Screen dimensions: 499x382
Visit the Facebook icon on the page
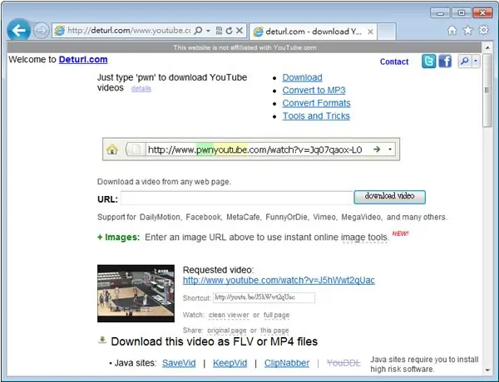(x=445, y=61)
